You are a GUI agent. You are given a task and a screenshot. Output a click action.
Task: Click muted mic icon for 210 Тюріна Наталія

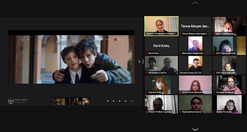click(x=214, y=53)
